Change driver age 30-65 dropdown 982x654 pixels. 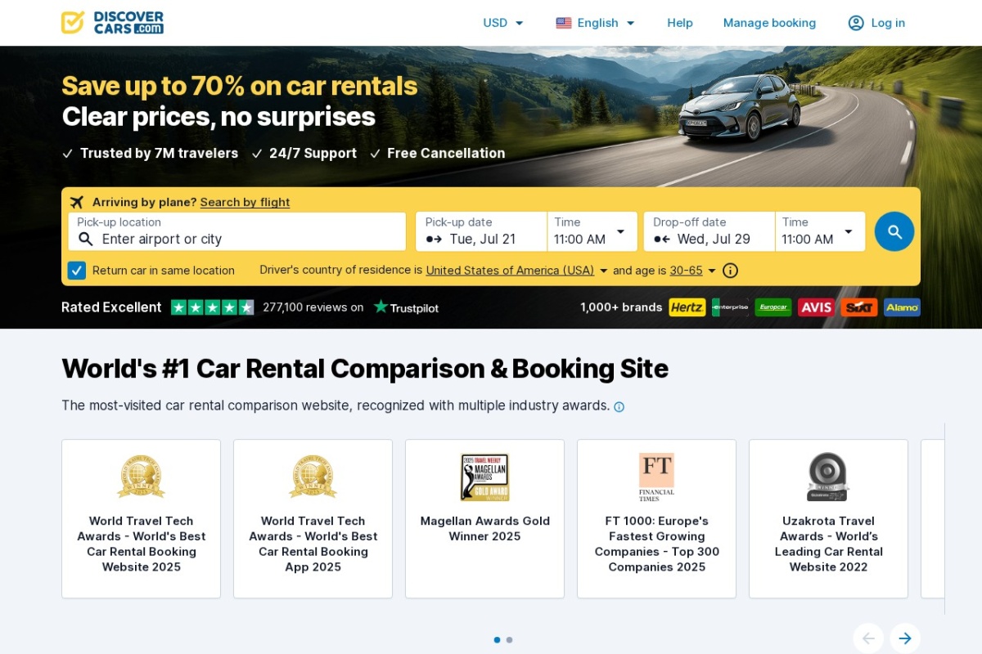[693, 271]
